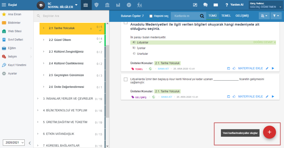Screen dimensions: 284x148
Task: Open the sort order dropdown button
Action: point(264,16)
